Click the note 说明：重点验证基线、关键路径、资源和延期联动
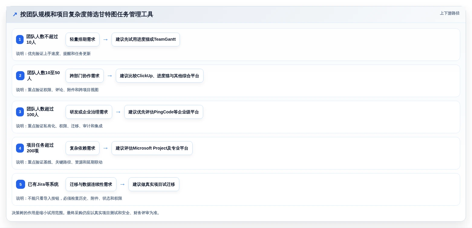Screen dimensions: 472x228 (x=59, y=162)
